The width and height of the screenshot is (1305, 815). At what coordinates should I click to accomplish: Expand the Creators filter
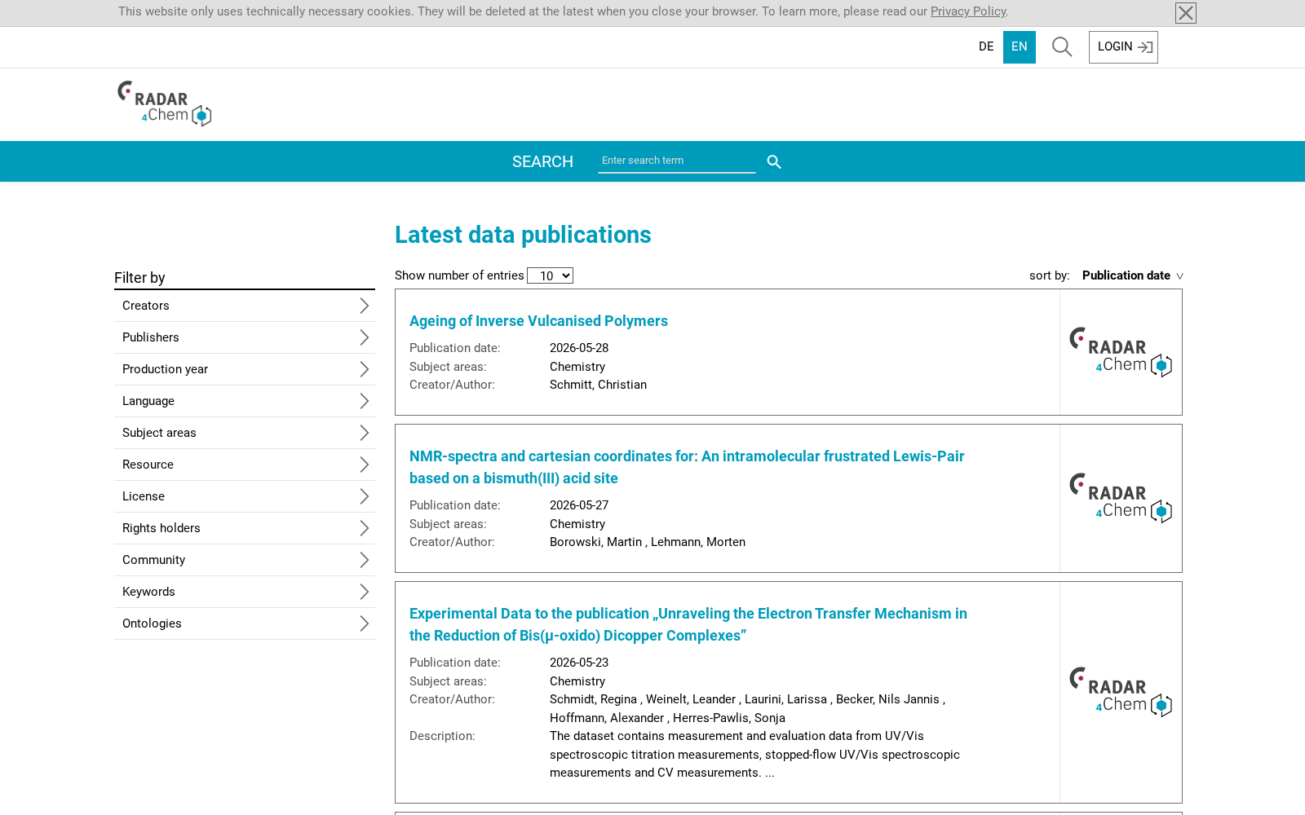(245, 306)
